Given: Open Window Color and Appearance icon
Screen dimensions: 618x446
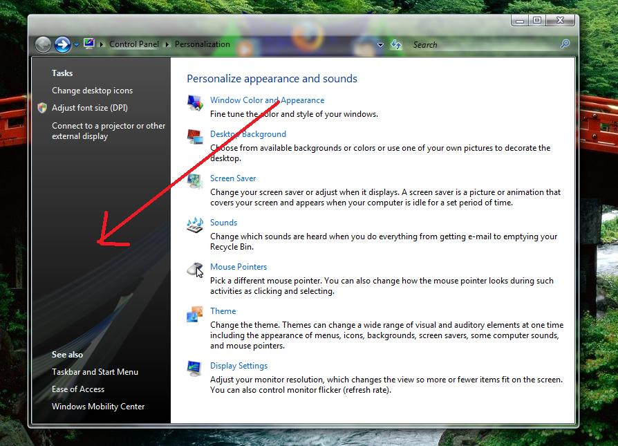Looking at the screenshot, I should 195,103.
